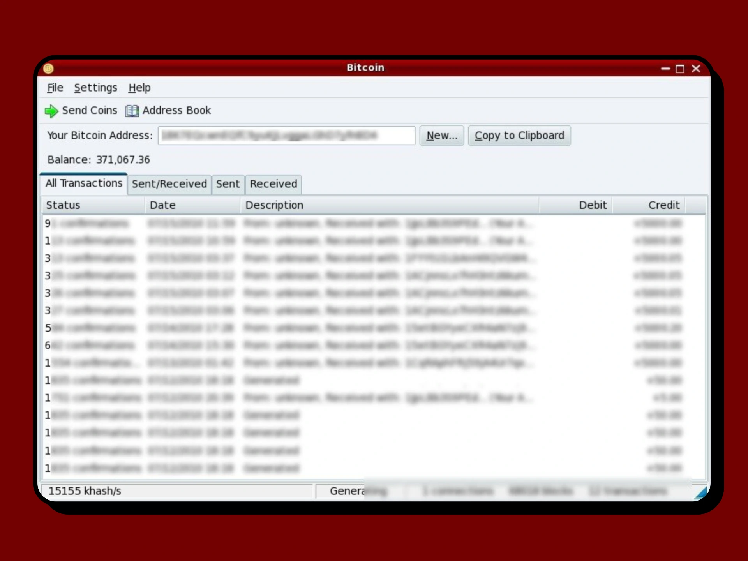Viewport: 748px width, 561px height.
Task: Switch to the Sent tab
Action: (x=228, y=184)
